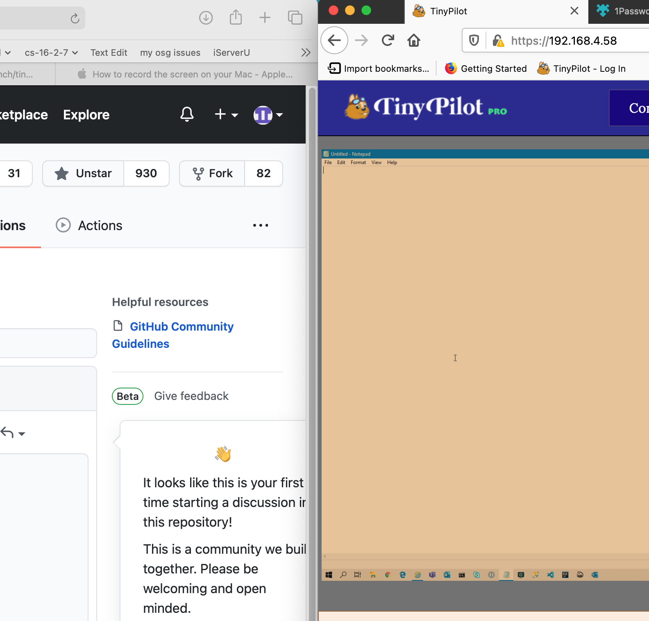
Task: Click inside the Notepad text area
Action: click(485, 359)
